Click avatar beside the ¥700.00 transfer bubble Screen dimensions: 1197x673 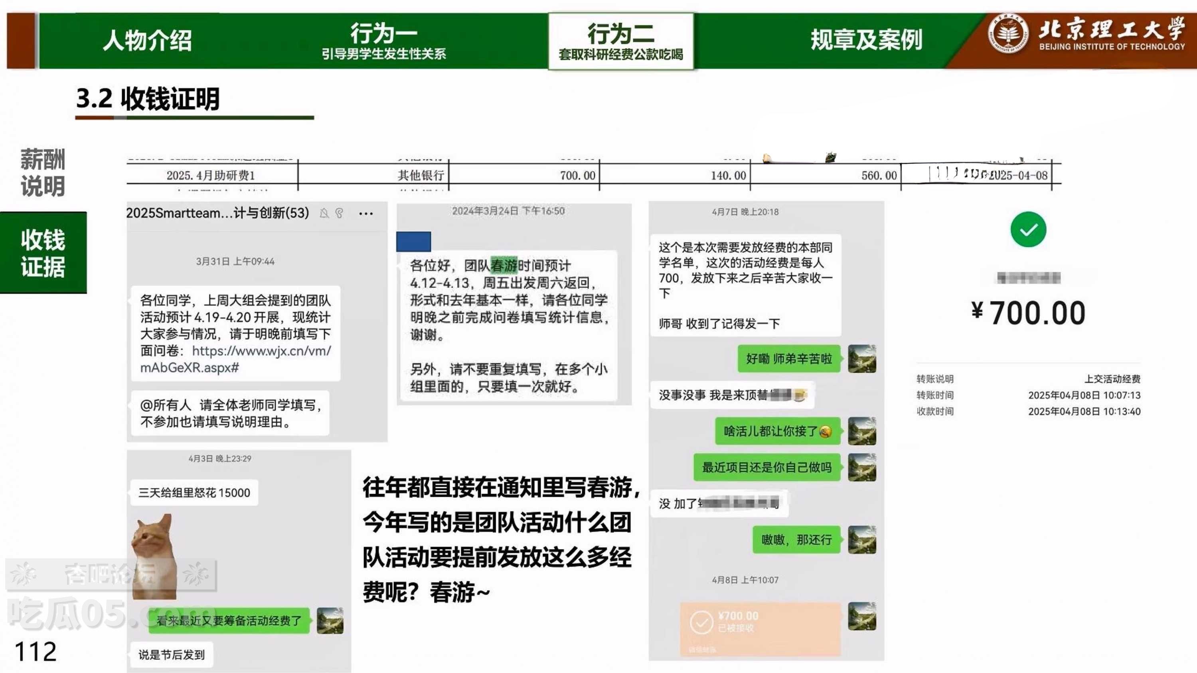(862, 616)
